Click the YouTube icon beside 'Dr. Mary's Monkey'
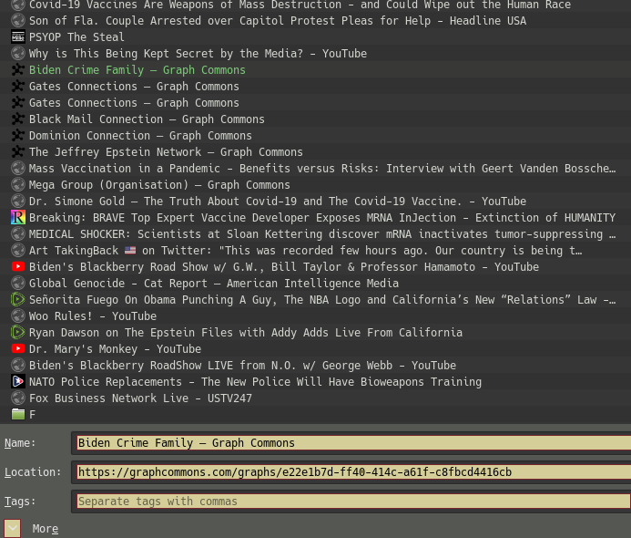Screen dimensions: 631x538 tap(17, 348)
